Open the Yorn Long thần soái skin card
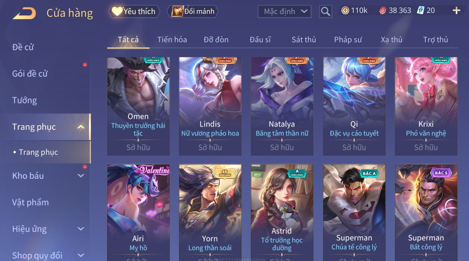This screenshot has width=469, height=261. 210,212
